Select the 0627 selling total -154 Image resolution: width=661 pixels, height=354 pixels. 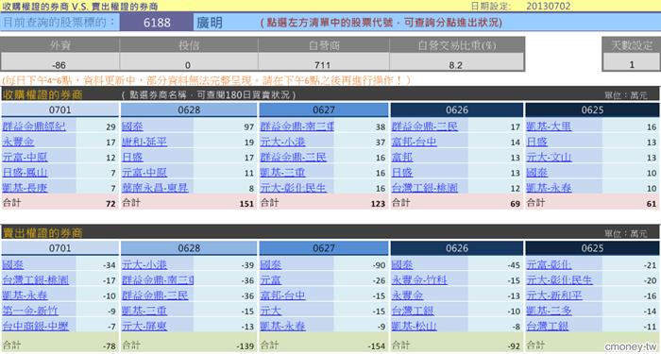coord(376,346)
